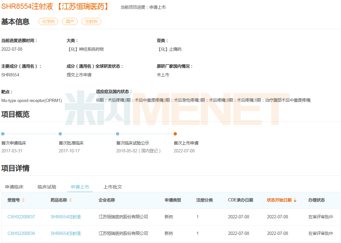Screen dimensions: 341x243
Task: Click the 状态开始日期 column header
Action: point(279,200)
